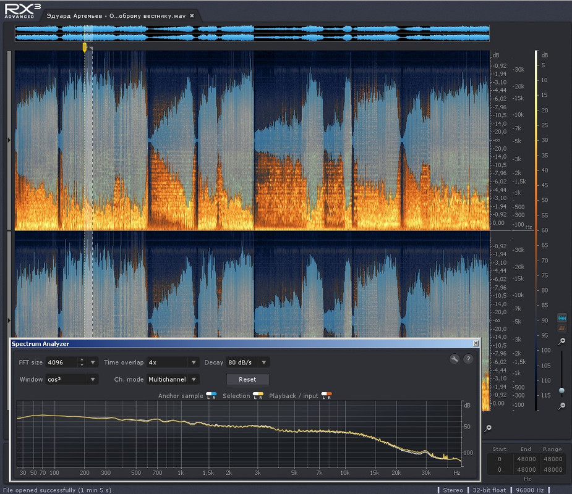This screenshot has height=494, width=572.
Task: Click the top Range field showing 48000
Action: point(553,459)
